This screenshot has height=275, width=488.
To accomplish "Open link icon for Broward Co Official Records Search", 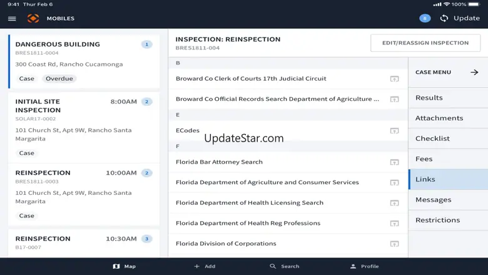I will point(394,99).
